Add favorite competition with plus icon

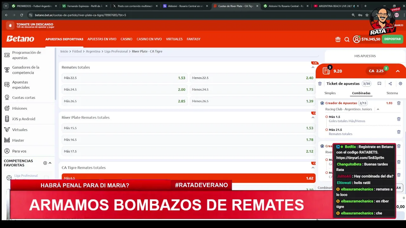(45, 163)
